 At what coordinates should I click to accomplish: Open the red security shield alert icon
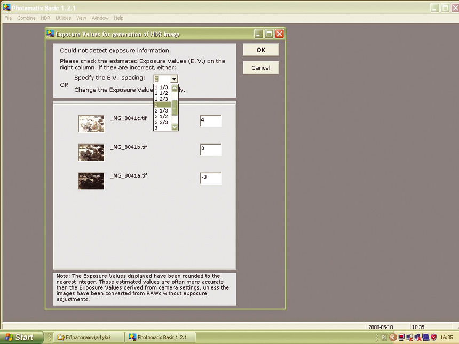tap(433, 337)
